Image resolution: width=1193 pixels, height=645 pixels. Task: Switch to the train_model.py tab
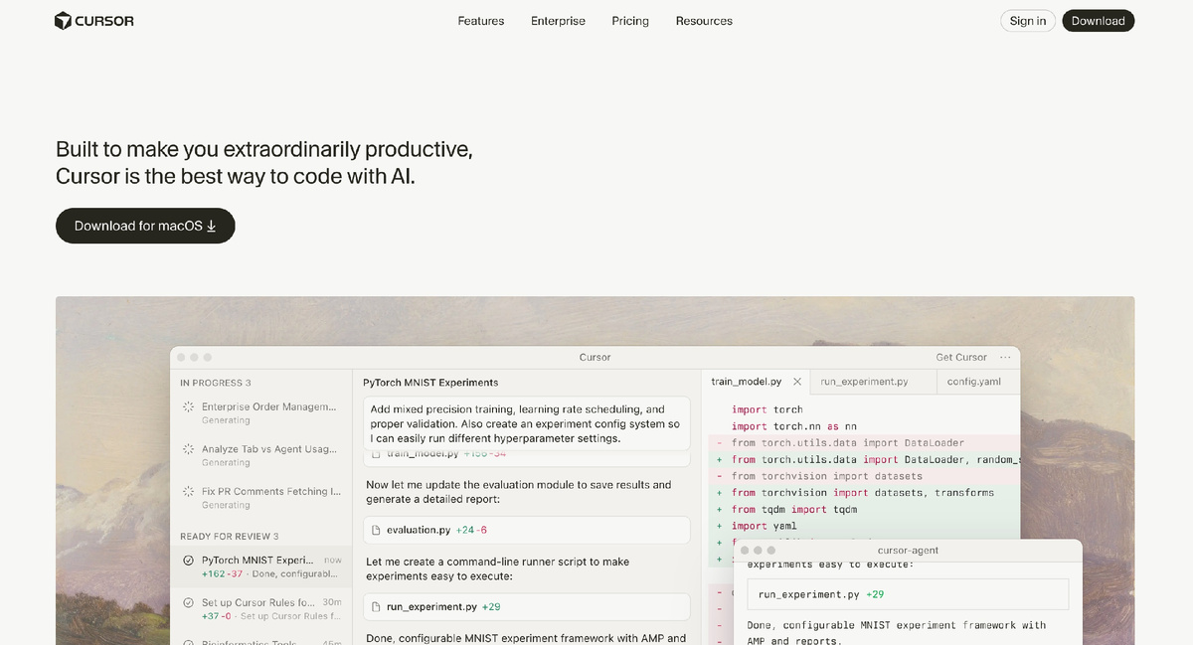[x=747, y=381]
